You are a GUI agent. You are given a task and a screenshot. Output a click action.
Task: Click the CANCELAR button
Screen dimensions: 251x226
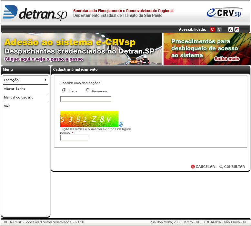203,167
